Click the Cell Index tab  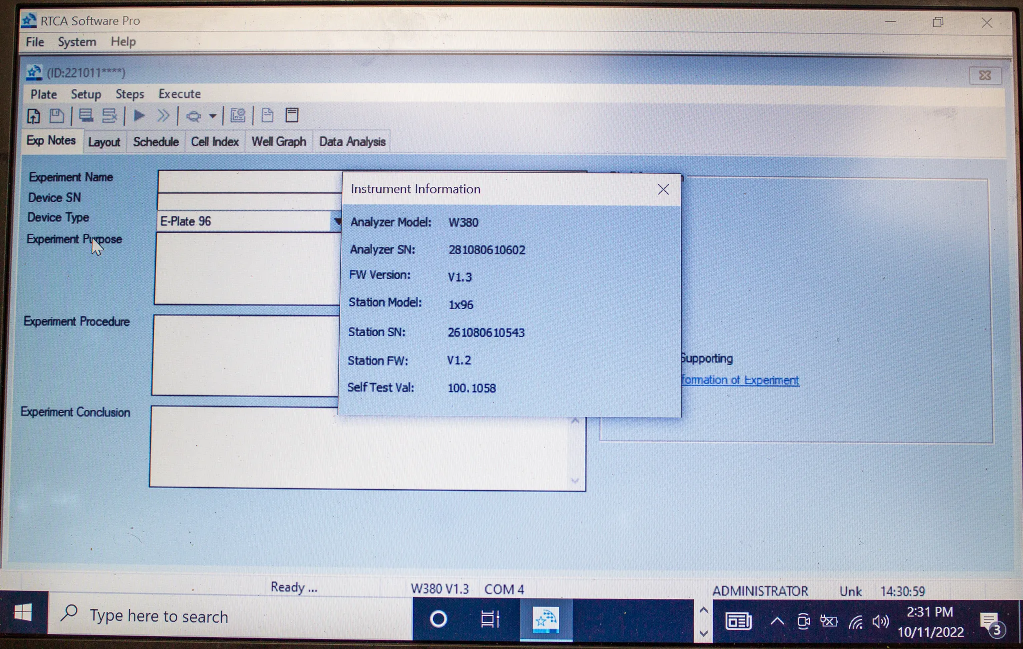[214, 142]
